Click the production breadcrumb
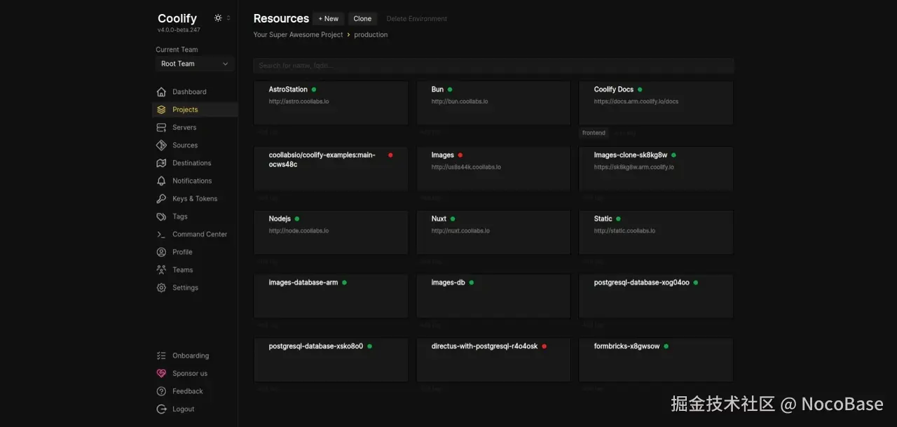897x427 pixels. (371, 35)
